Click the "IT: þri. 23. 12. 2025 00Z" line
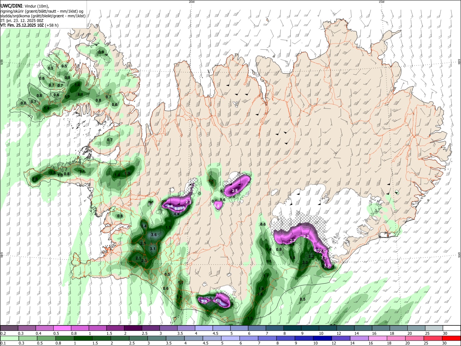The image size is (461, 346). click(x=22, y=21)
